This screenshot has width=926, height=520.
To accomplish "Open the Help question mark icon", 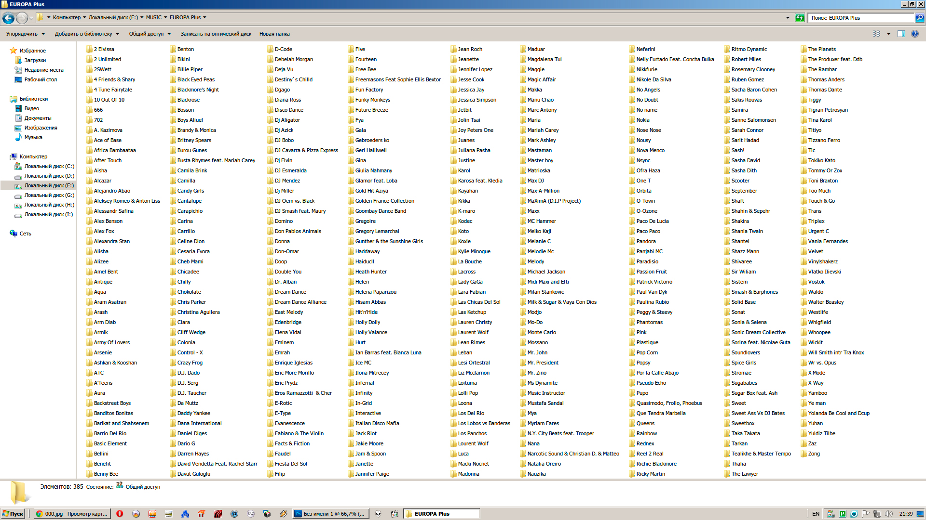I will point(915,34).
